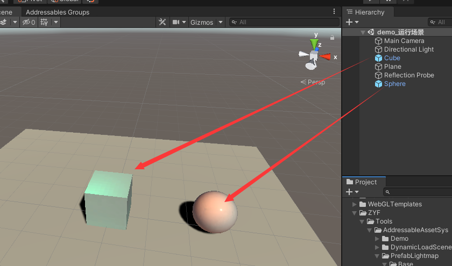This screenshot has height=266, width=452.
Task: Open the Gizmos dropdown arrow
Action: [x=221, y=22]
